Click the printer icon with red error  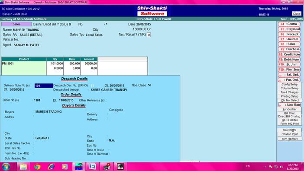tap(107, 167)
